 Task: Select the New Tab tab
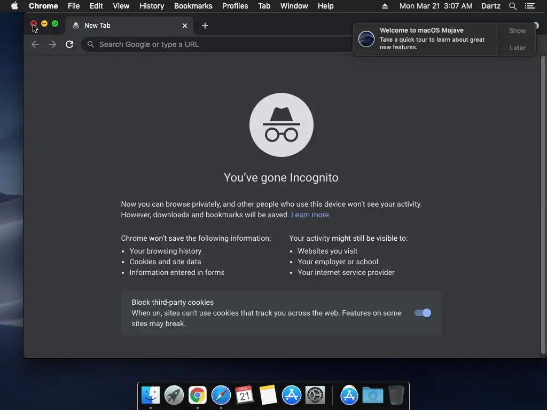(x=129, y=26)
